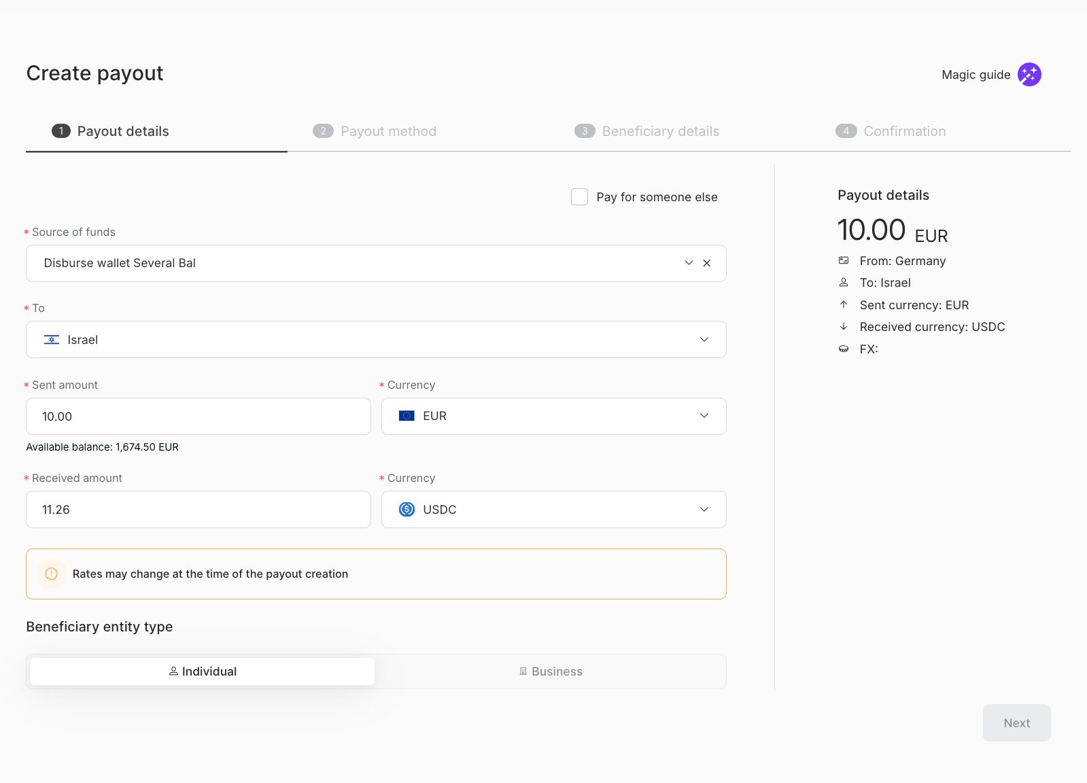Screen dimensions: 1087x783
Task: Expand the Source of funds dropdown
Action: click(689, 264)
